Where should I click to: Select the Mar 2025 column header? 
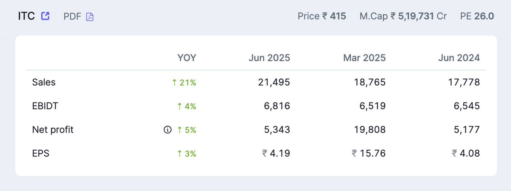click(364, 58)
